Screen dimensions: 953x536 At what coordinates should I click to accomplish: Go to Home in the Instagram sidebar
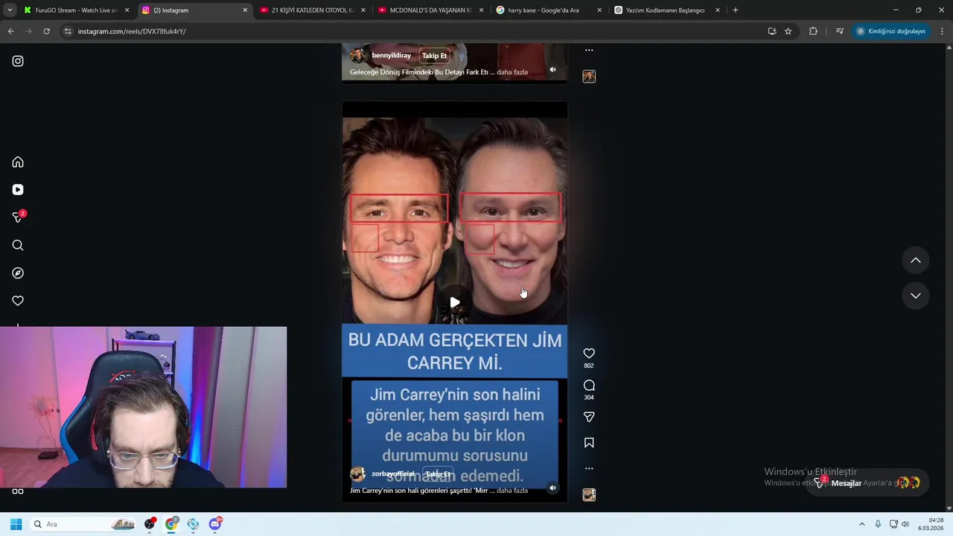point(18,162)
